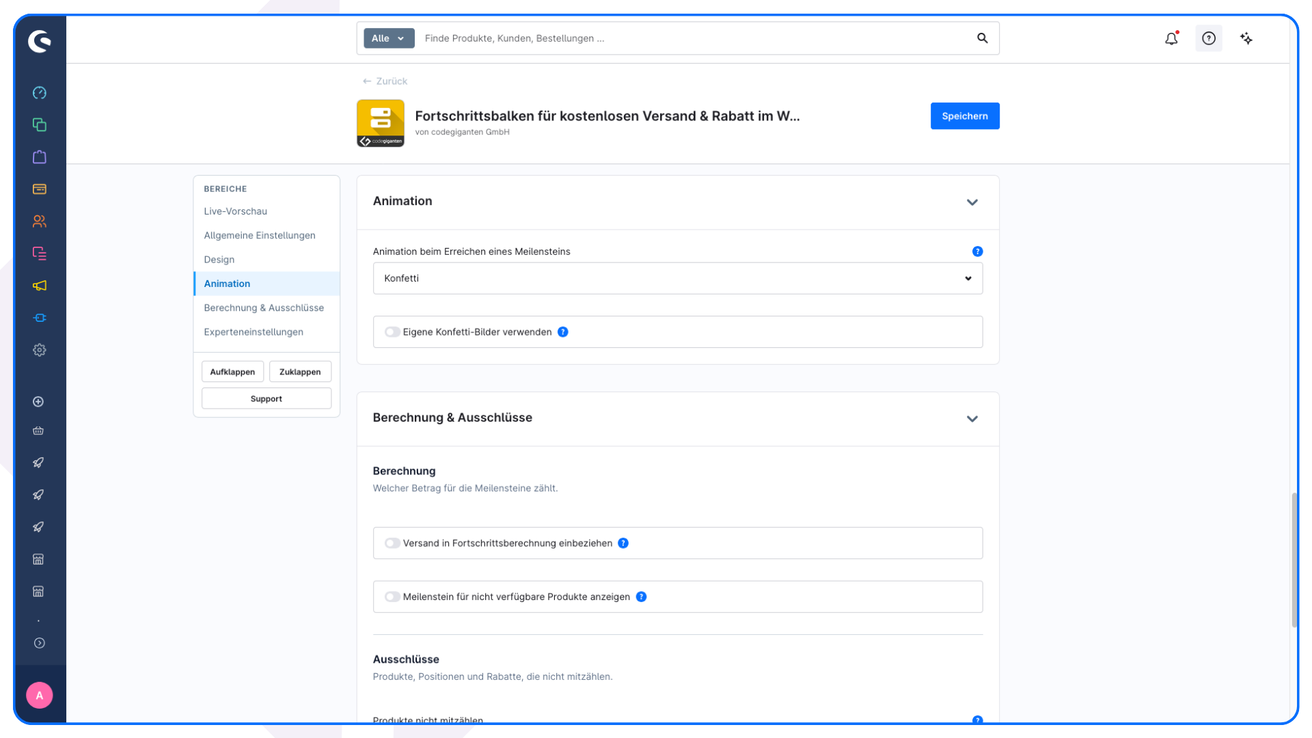Click the Shopware logo
The width and height of the screenshot is (1312, 738).
[x=40, y=41]
